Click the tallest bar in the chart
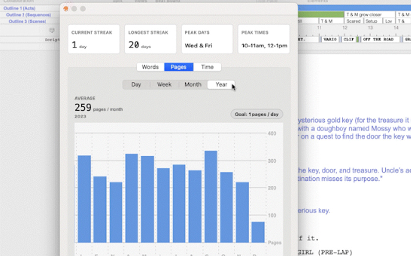The height and width of the screenshot is (256, 411). (x=211, y=196)
